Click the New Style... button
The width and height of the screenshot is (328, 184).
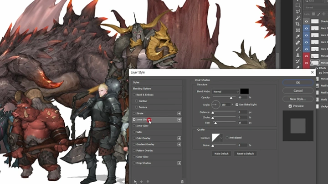coord(298,99)
